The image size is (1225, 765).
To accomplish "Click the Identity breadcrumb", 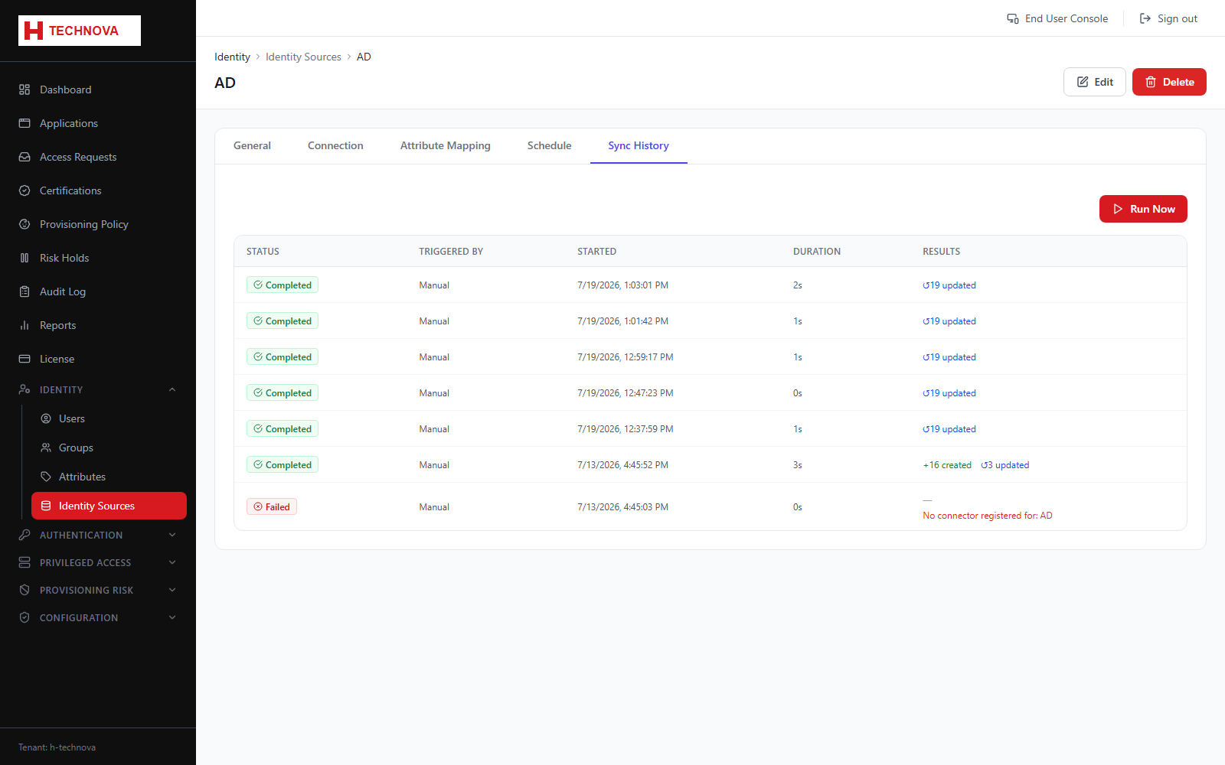I will 232,57.
